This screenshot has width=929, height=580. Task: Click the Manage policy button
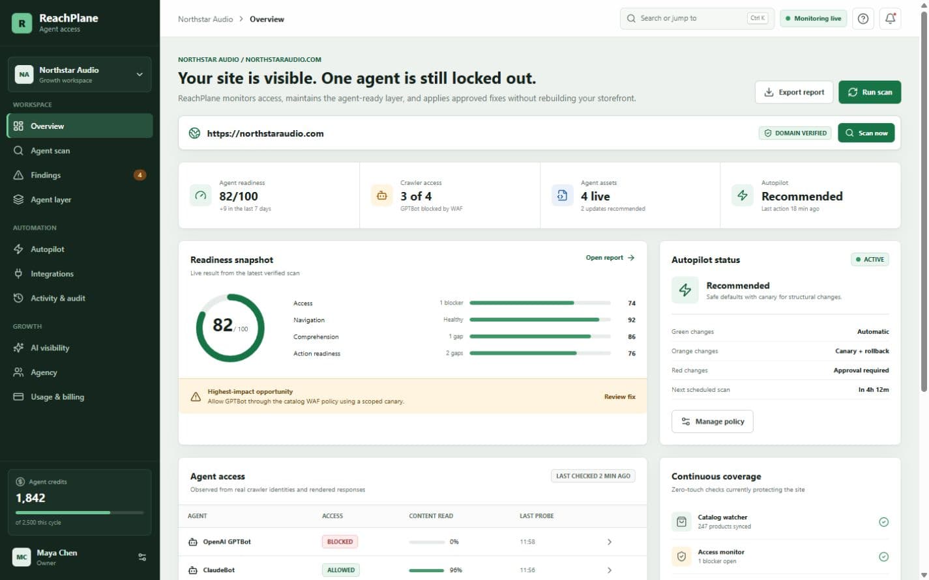(x=713, y=422)
